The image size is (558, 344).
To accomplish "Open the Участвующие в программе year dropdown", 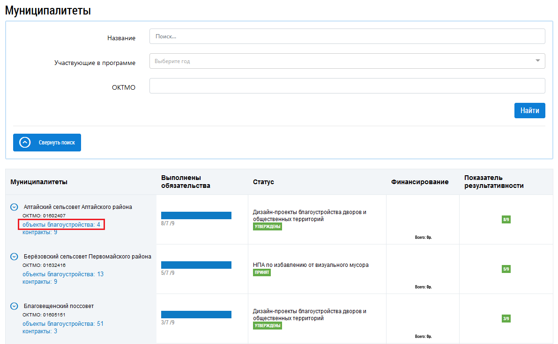I will click(347, 61).
